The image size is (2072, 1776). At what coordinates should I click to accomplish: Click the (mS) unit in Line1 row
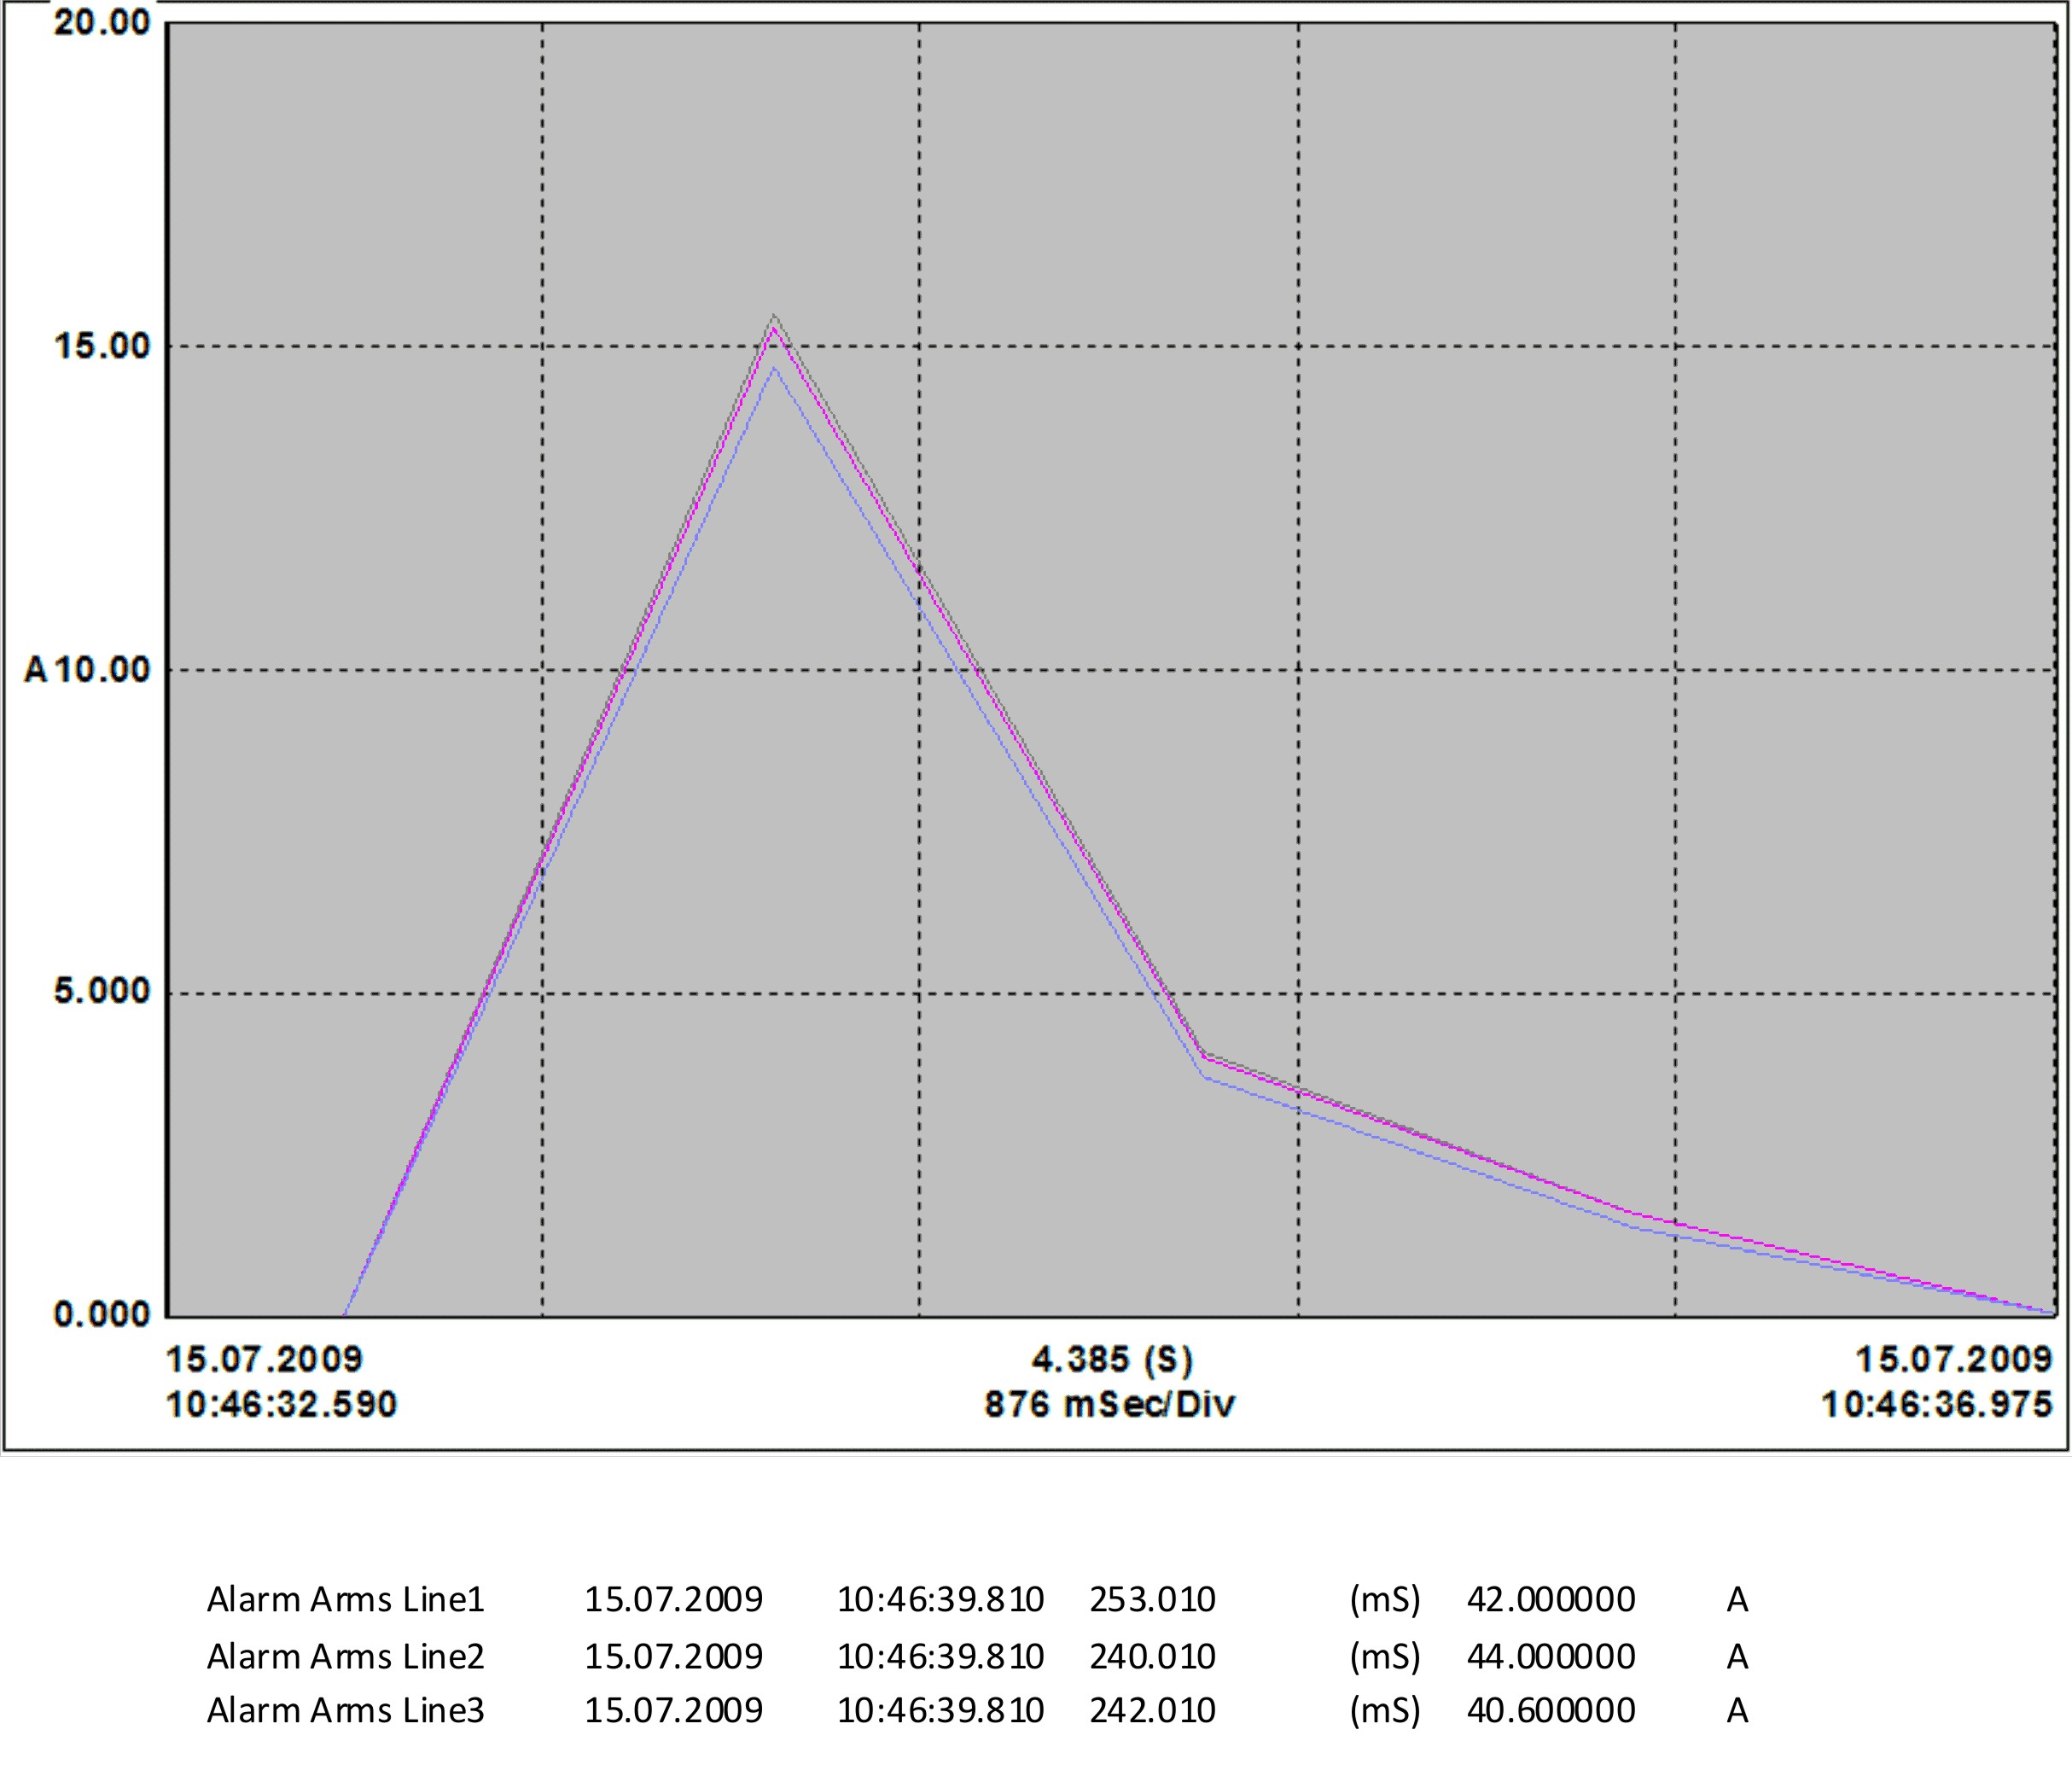tap(1385, 1601)
